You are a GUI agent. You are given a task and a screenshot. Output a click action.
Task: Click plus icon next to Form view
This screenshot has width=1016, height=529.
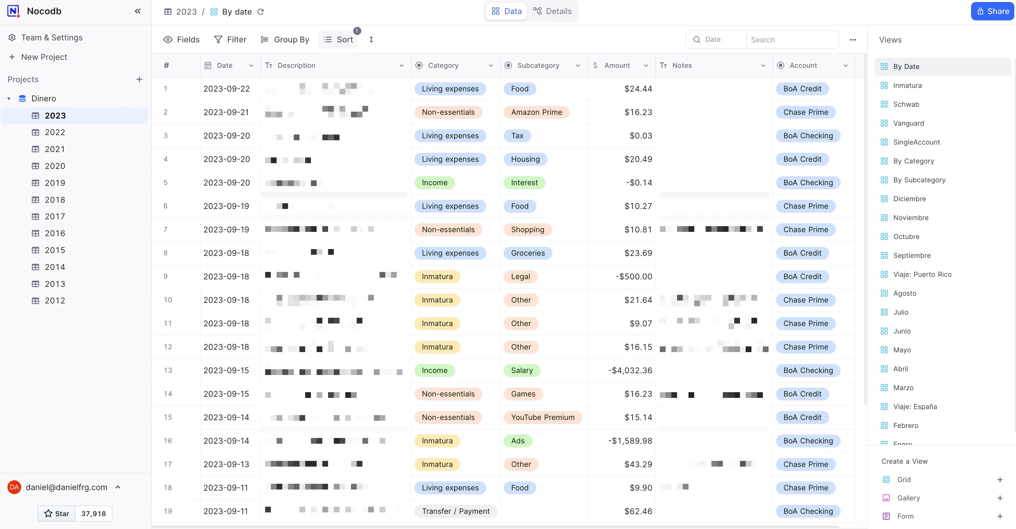click(1000, 516)
